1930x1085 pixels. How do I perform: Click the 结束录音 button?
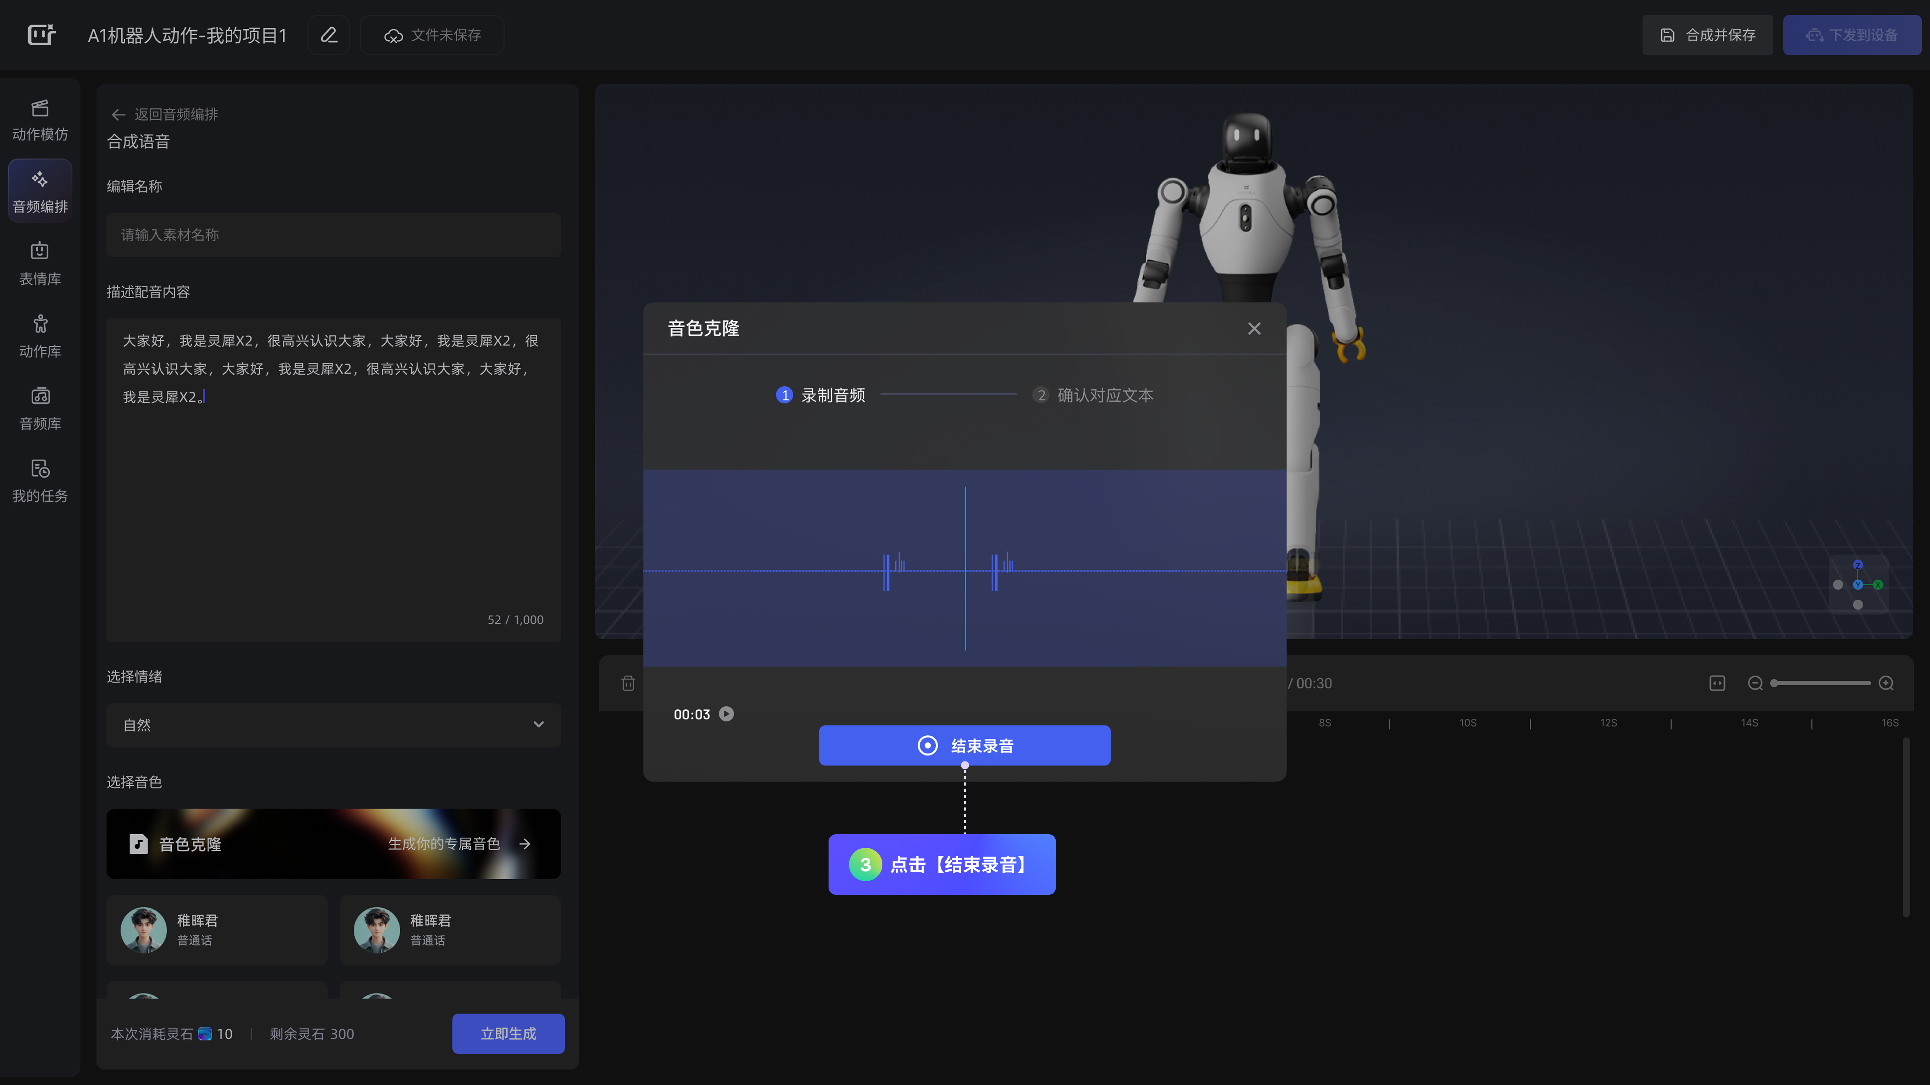[964, 746]
